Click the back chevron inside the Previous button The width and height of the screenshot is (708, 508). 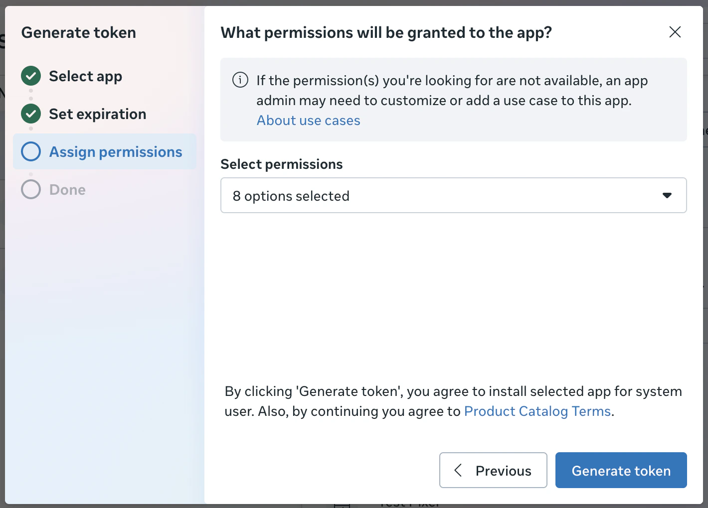point(458,470)
